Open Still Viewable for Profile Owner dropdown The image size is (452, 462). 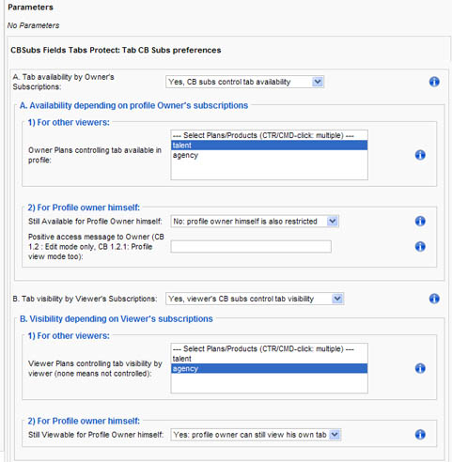coord(256,435)
